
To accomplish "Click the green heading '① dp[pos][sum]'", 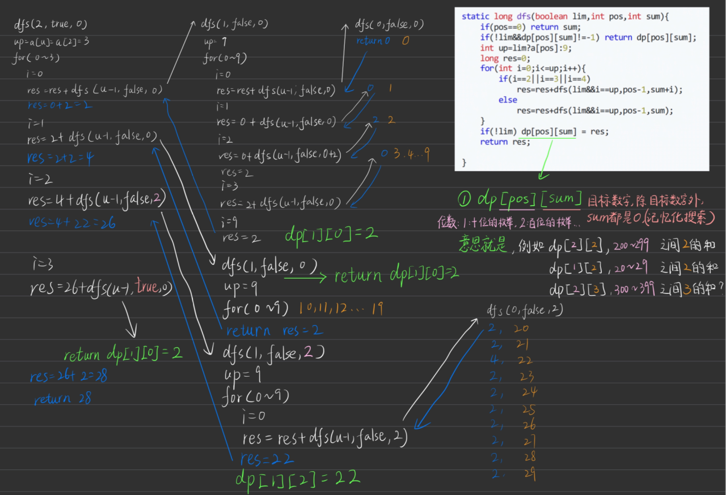I will coord(520,199).
